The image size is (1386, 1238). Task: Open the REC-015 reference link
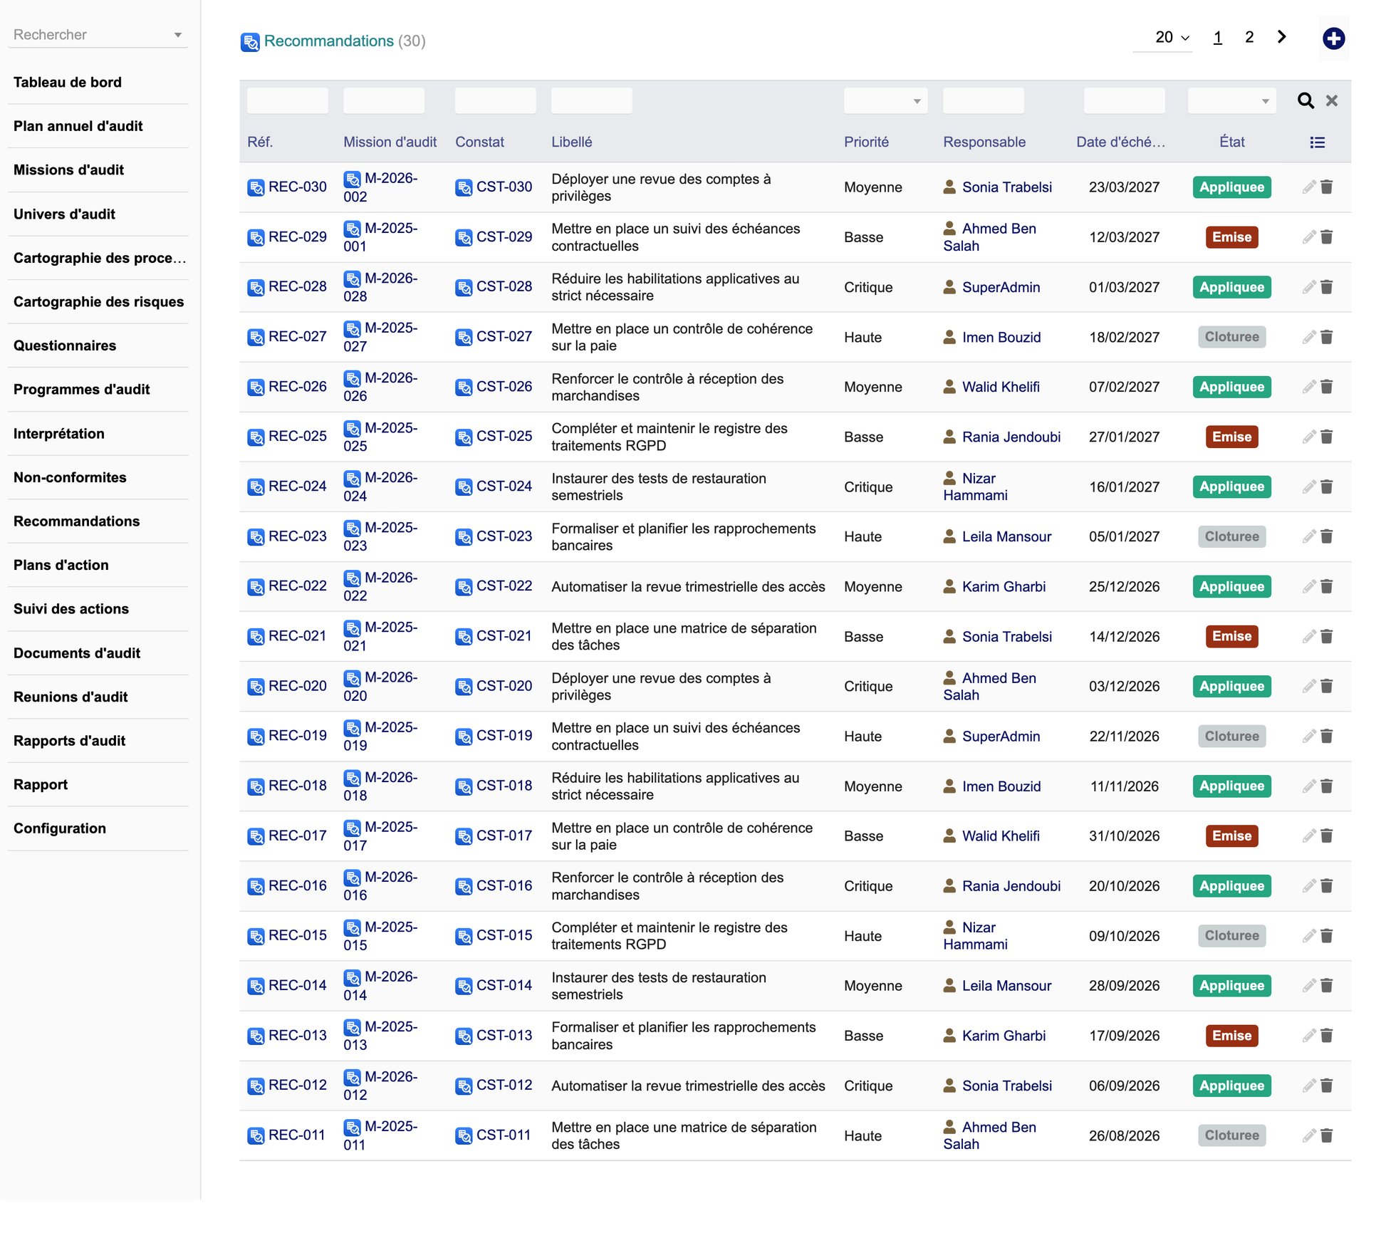(297, 935)
